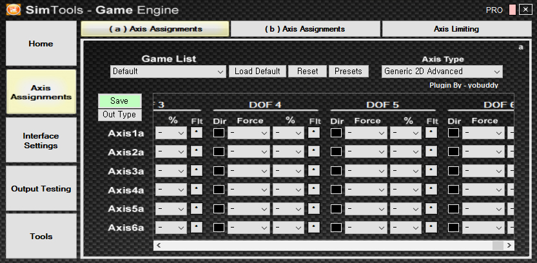Toggle Axis1a DOF 6 Dir box

tap(453, 133)
